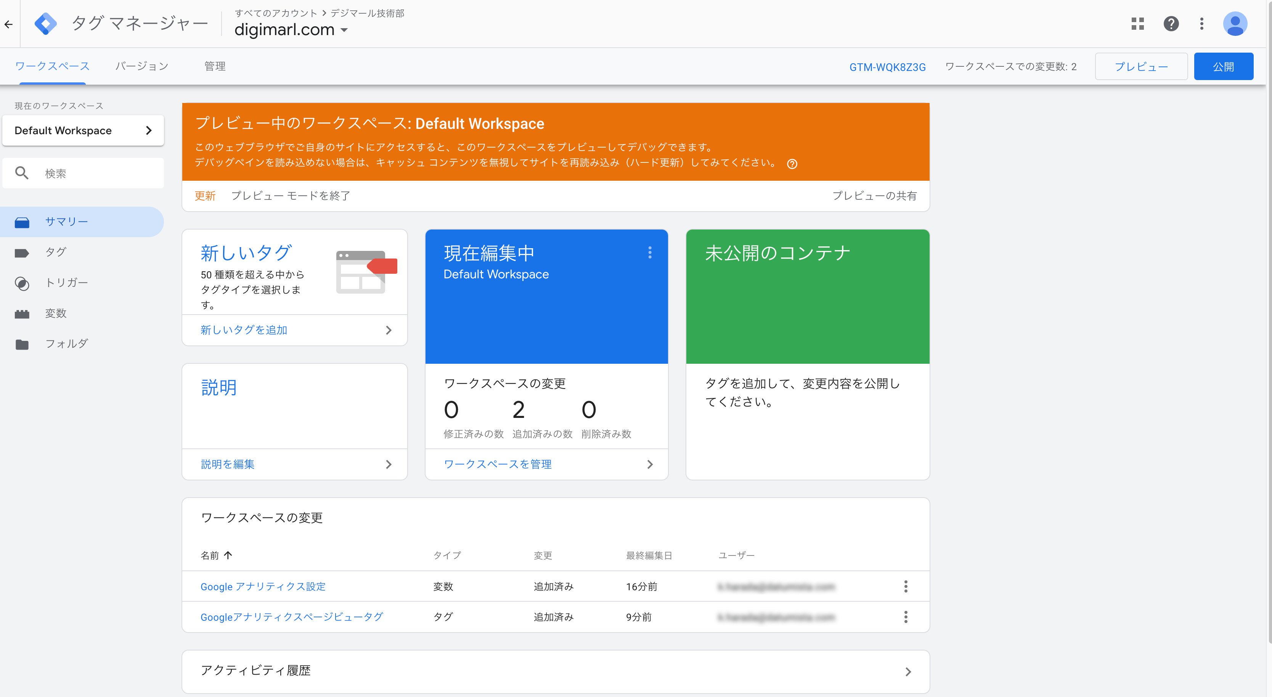Switch to the バージョン tab
The image size is (1272, 697).
[x=142, y=66]
